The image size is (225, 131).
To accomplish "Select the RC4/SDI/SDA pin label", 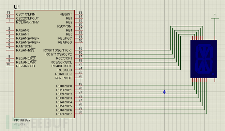I will [x=62, y=66].
